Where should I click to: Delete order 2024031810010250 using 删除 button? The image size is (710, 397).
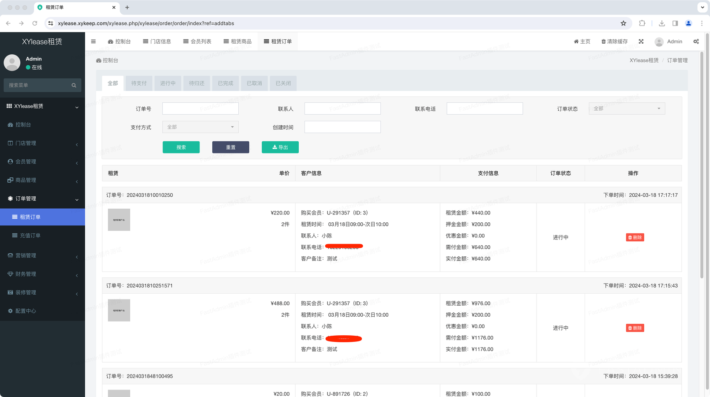point(635,237)
